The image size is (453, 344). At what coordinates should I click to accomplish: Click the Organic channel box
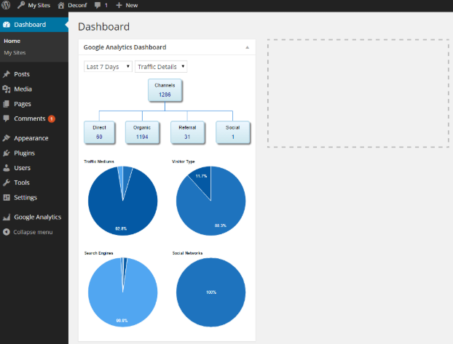coord(143,132)
